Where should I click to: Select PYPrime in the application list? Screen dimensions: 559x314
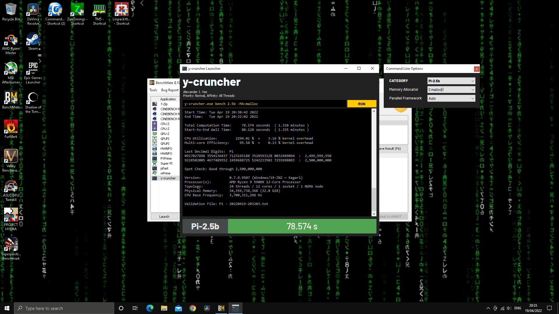pyautogui.click(x=165, y=158)
